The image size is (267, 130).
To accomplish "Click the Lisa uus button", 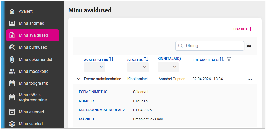I will (x=243, y=29).
